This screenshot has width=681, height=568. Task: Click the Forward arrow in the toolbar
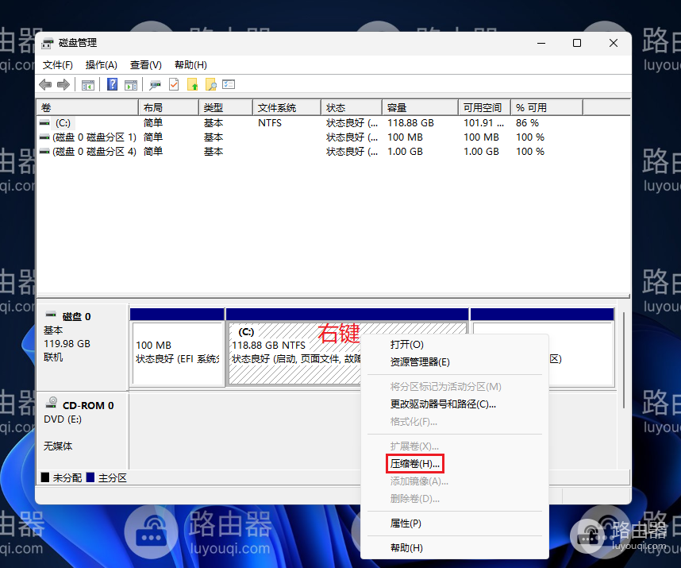(x=63, y=84)
